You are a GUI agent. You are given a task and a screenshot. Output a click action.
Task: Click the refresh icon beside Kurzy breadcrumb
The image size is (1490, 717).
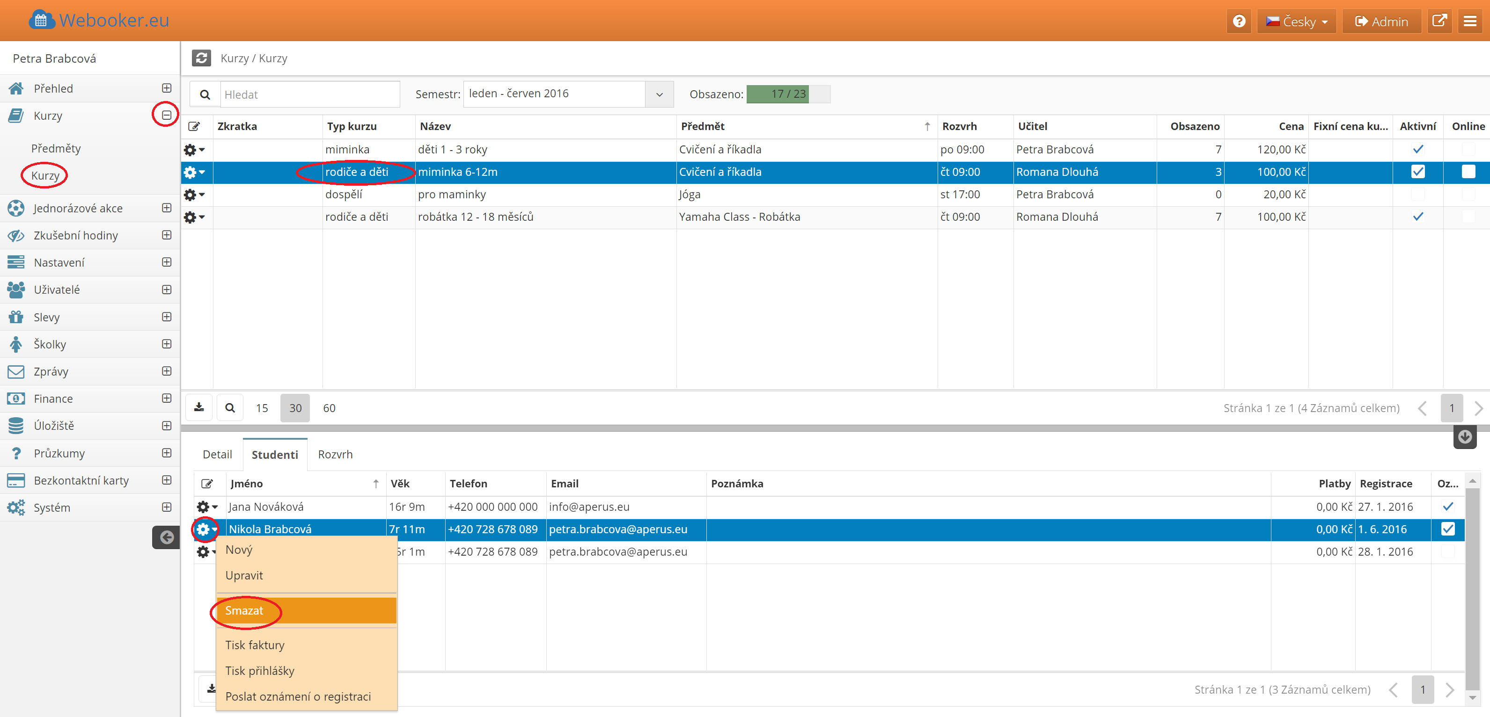point(201,58)
